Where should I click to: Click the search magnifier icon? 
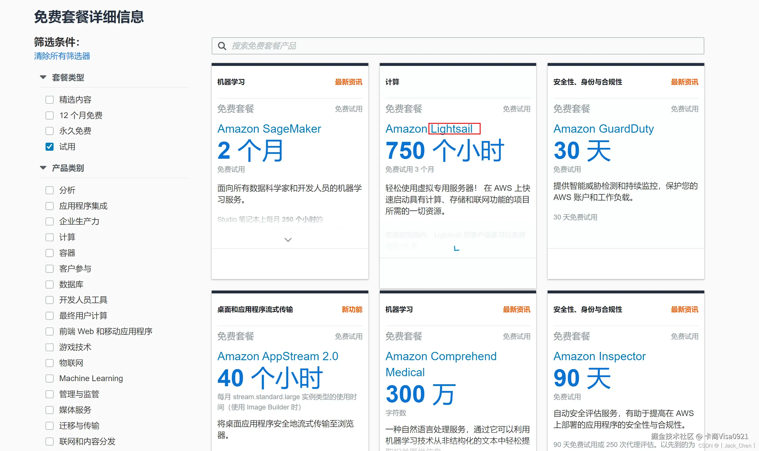(x=222, y=46)
